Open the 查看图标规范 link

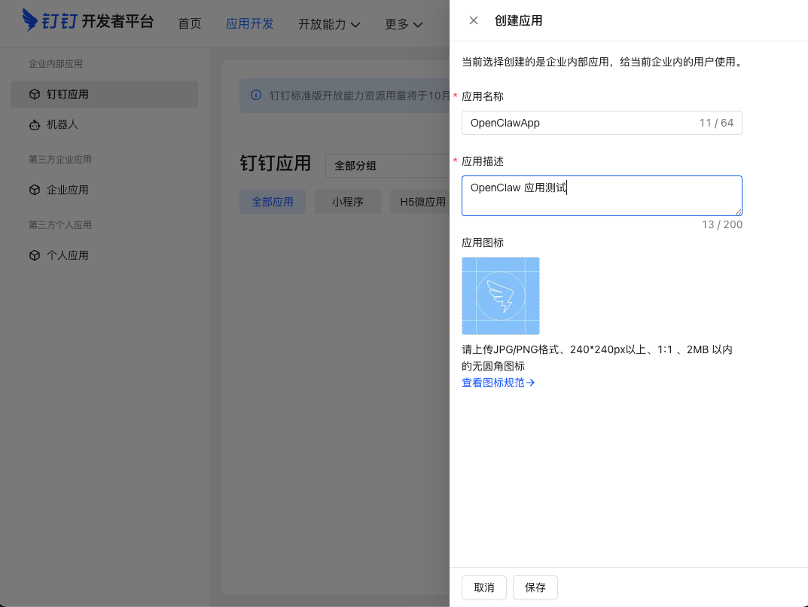tap(493, 383)
